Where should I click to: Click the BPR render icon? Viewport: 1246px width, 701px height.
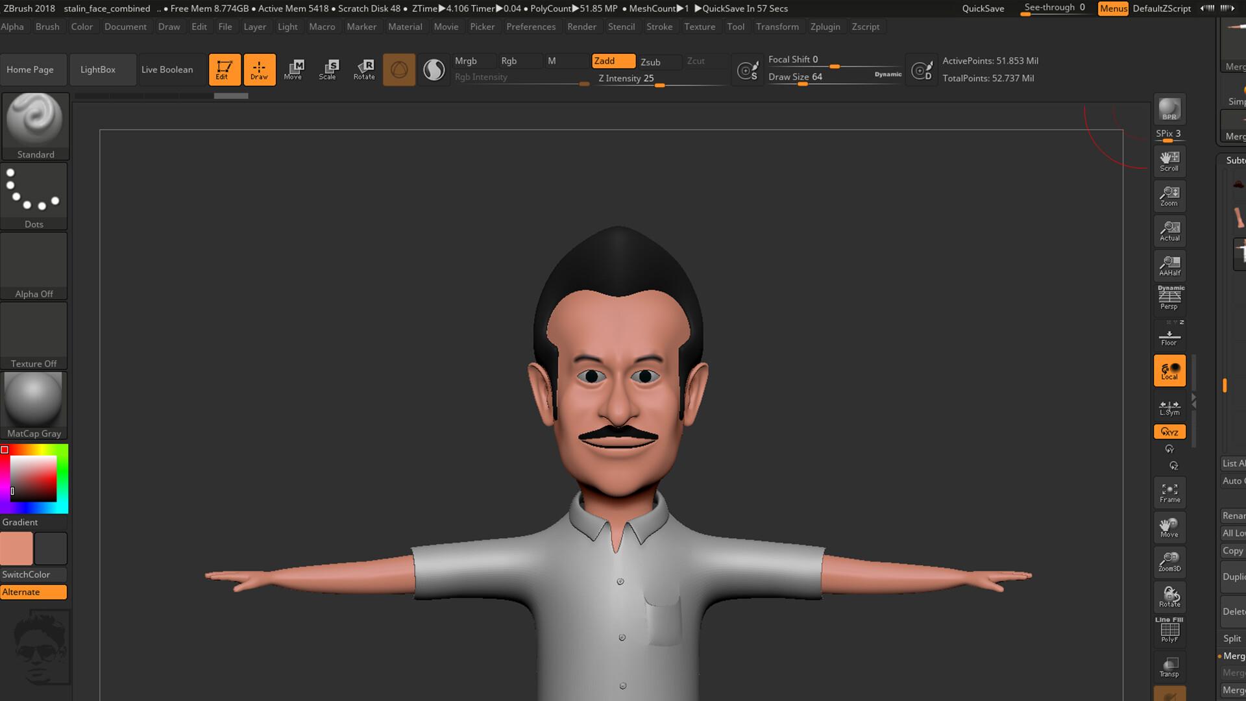(1169, 109)
